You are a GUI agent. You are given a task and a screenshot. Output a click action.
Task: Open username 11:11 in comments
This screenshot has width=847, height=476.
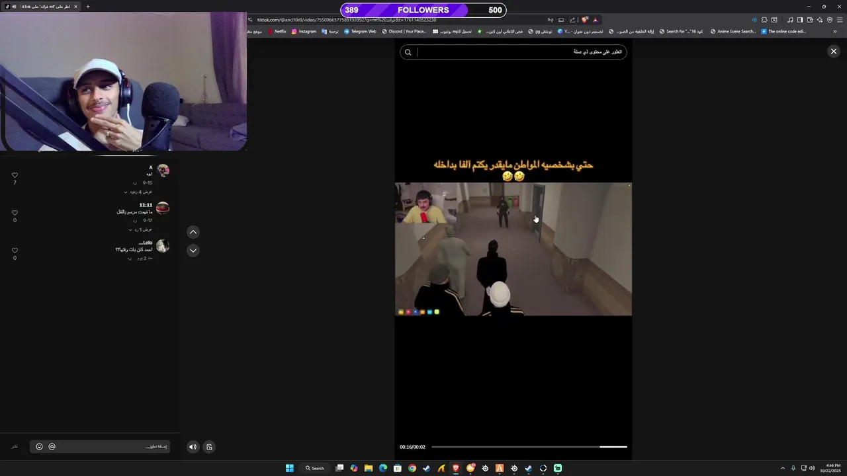(x=146, y=205)
